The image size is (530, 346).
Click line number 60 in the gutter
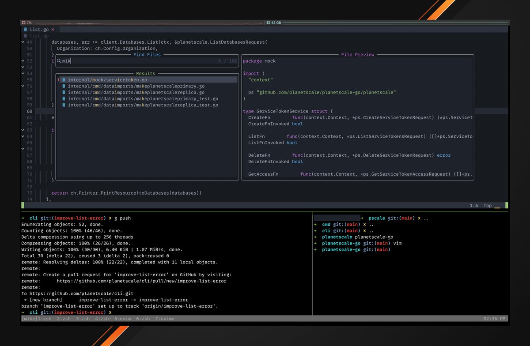(x=29, y=111)
